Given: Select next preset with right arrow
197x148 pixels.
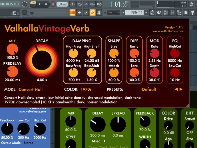Looking at the screenshot, I should (181, 89).
